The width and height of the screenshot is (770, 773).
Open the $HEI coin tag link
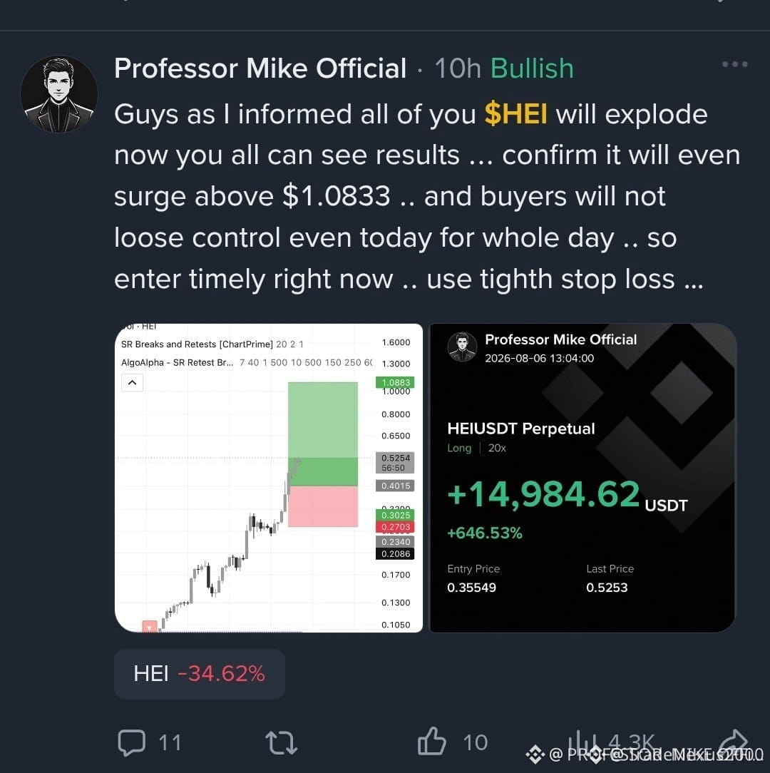point(515,114)
